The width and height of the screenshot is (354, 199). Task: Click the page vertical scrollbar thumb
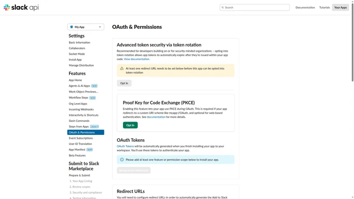pyautogui.click(x=352, y=42)
